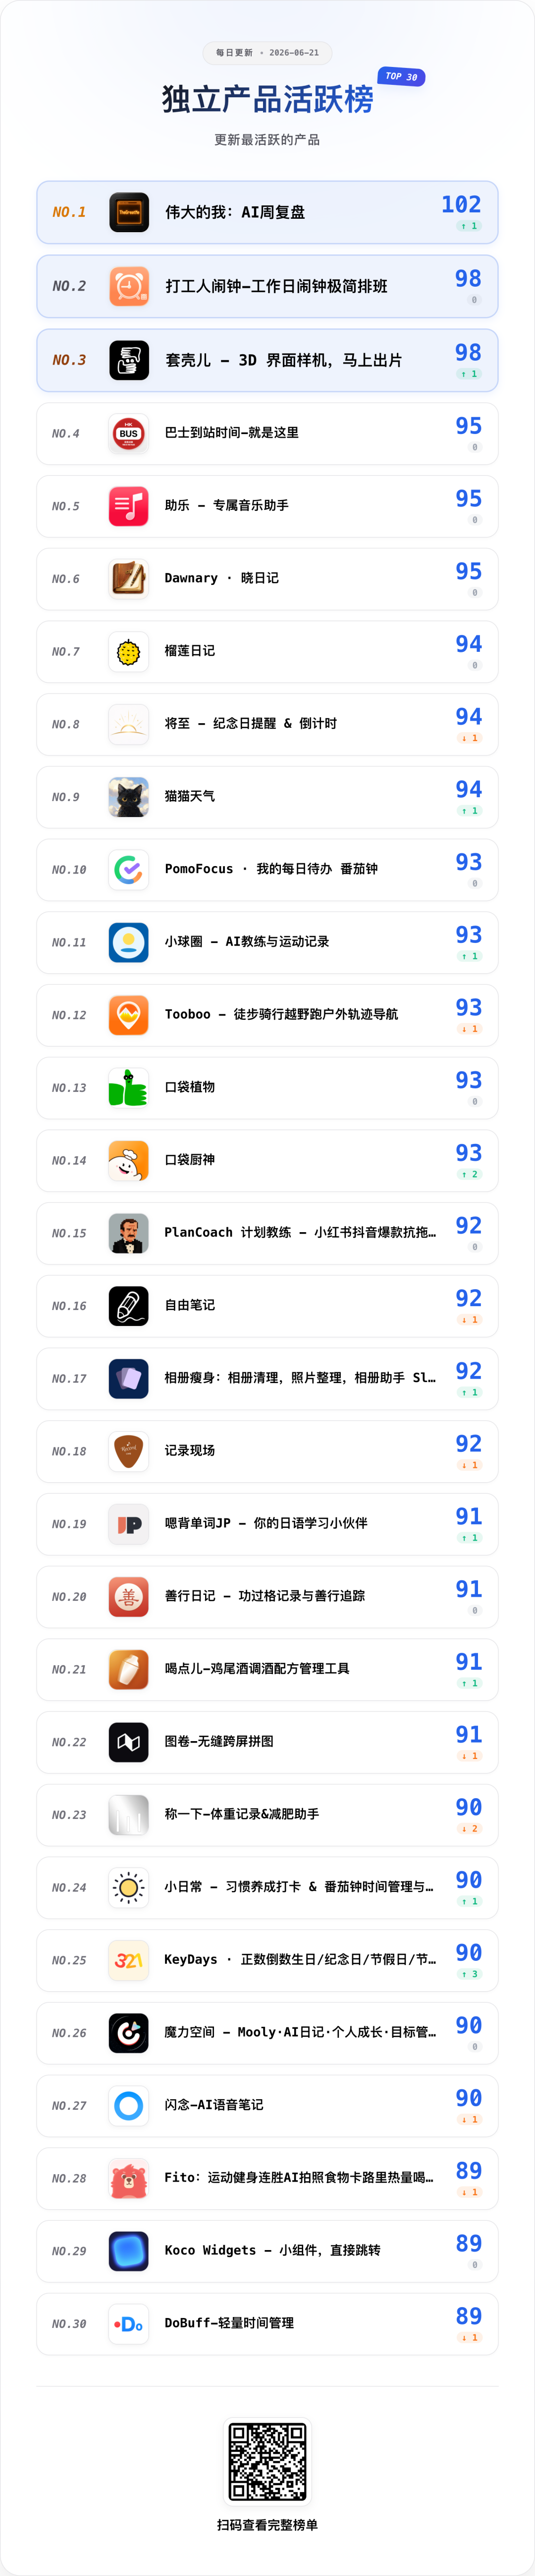This screenshot has height=2576, width=535.
Task: Click the HK BUS red icon
Action: (x=129, y=433)
